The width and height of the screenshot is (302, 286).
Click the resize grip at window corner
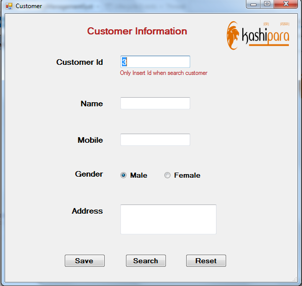(295, 279)
